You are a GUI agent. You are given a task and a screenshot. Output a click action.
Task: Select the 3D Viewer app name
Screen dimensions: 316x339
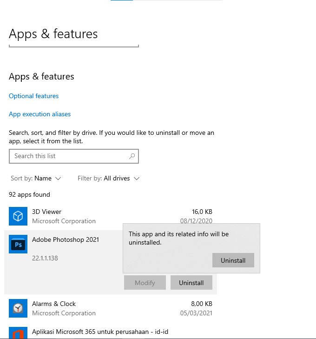point(46,212)
